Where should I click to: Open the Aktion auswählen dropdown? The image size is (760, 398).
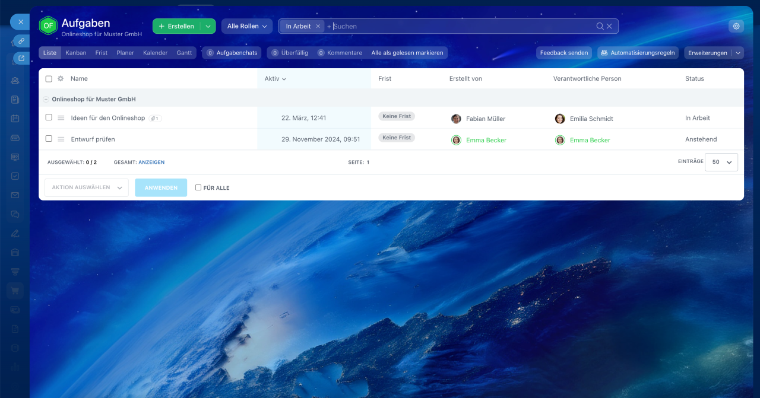pyautogui.click(x=87, y=187)
